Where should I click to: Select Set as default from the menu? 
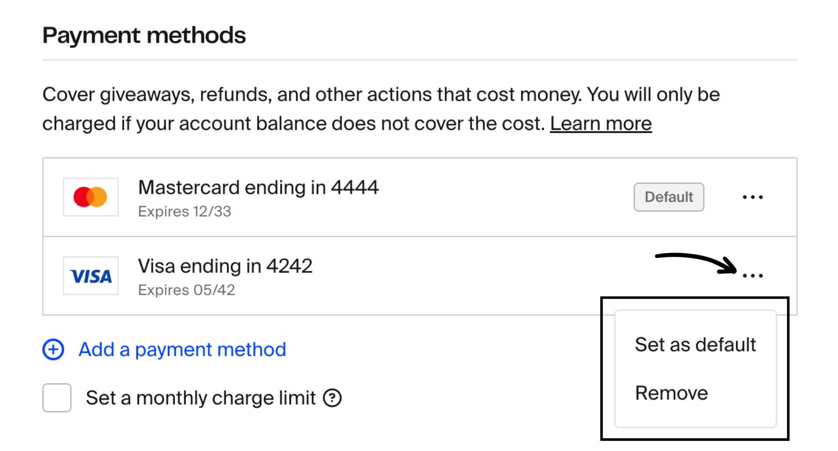pos(695,345)
